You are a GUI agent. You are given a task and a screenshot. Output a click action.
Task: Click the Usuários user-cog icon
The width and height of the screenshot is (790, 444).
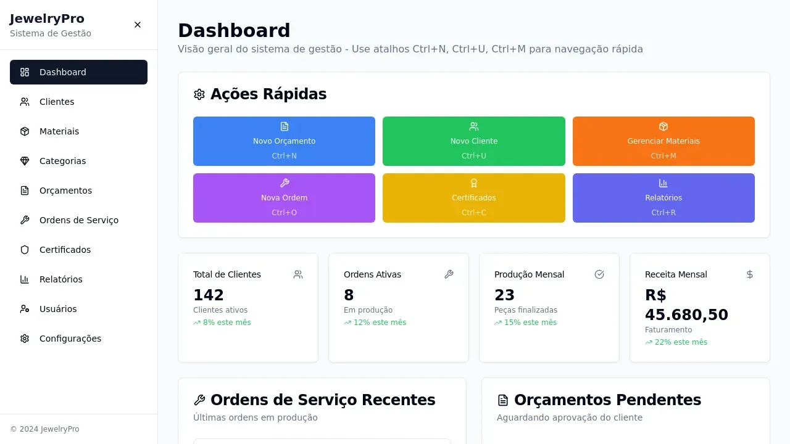coord(25,309)
